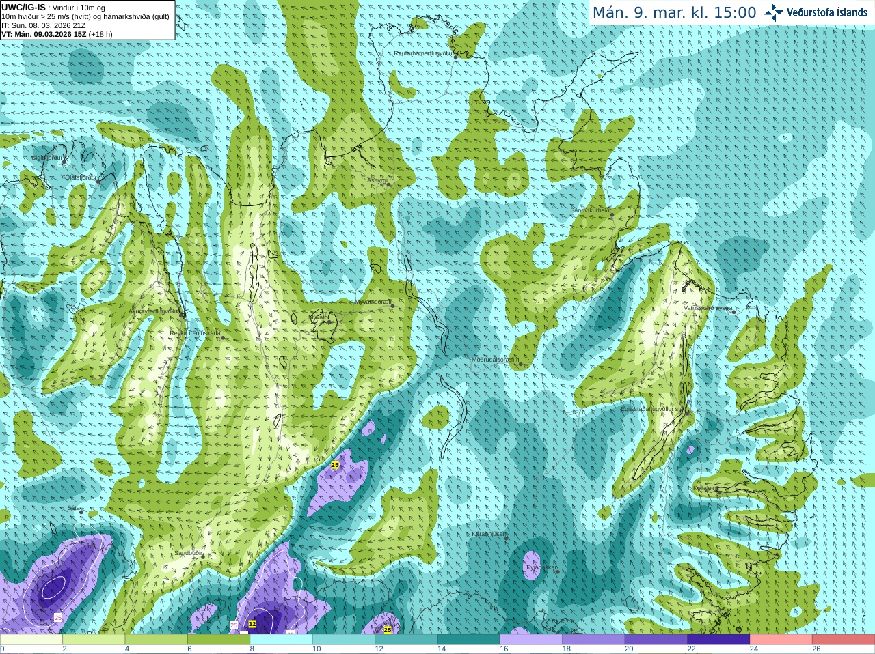The width and height of the screenshot is (875, 654).
Task: Click the Sáta station label
Action: pos(73,508)
